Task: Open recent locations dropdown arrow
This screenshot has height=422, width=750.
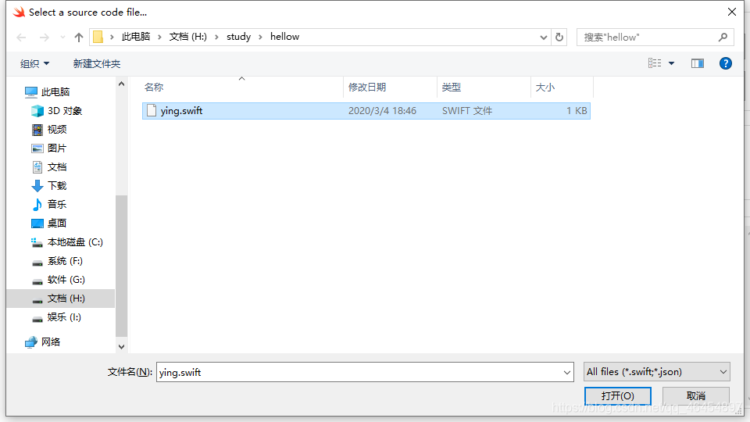Action: coord(62,38)
